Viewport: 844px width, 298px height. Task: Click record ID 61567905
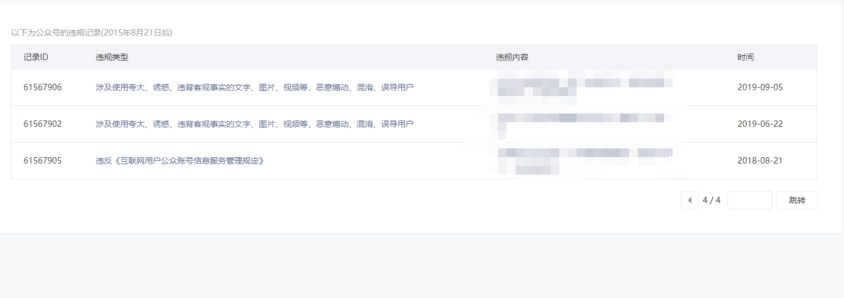43,161
